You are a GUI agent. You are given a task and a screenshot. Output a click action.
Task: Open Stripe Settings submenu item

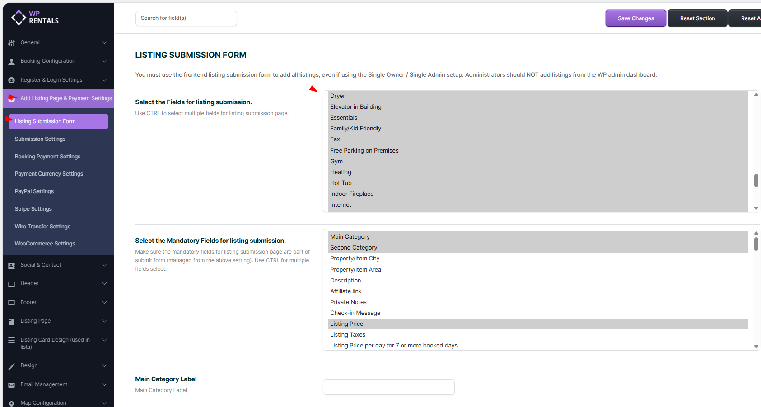(x=33, y=209)
